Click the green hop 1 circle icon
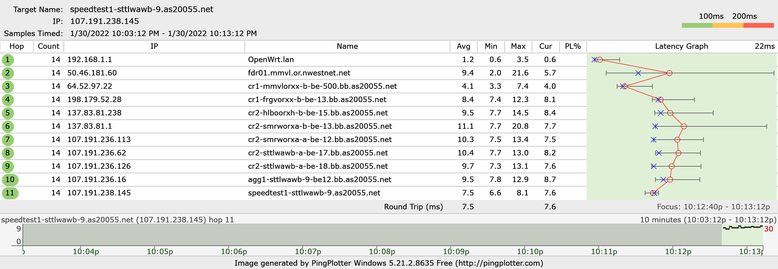 [x=8, y=60]
